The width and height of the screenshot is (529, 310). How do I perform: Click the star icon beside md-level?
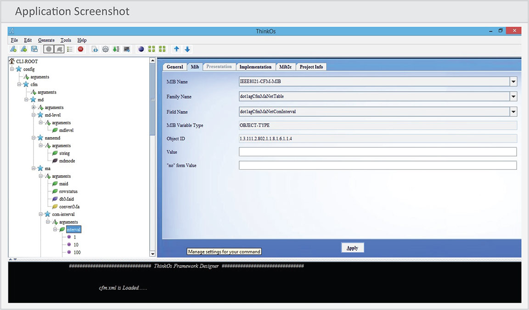40,115
